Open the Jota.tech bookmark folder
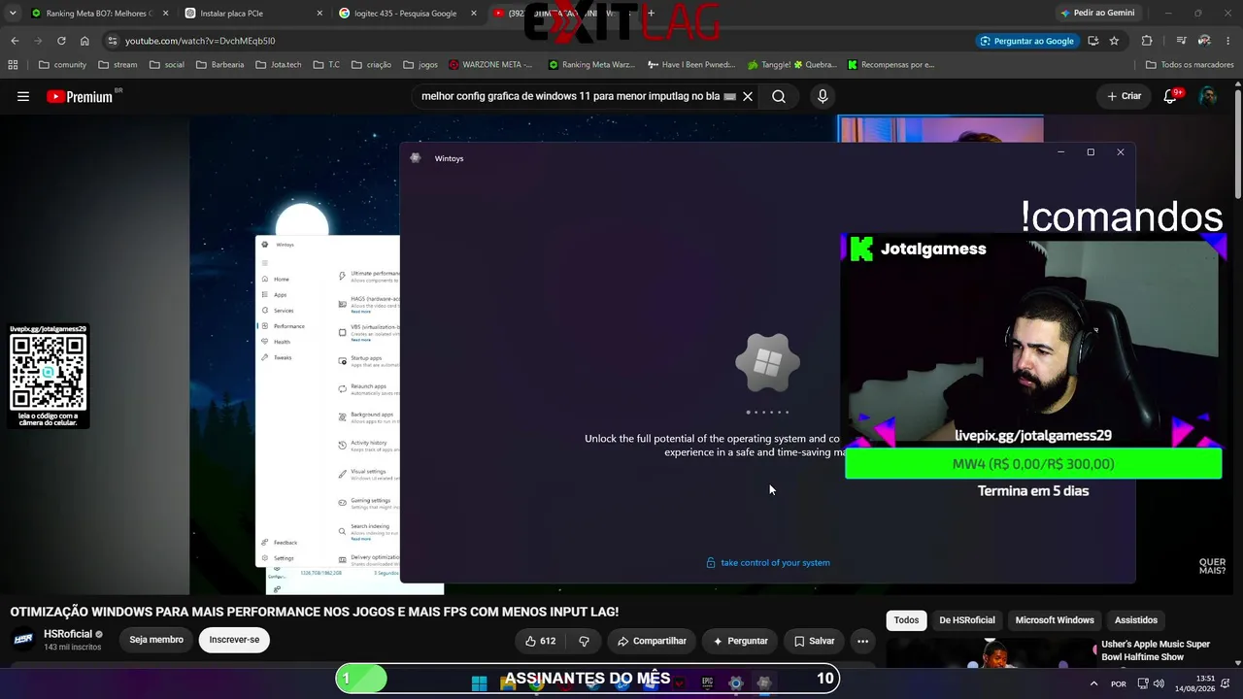The image size is (1243, 699). 279,65
